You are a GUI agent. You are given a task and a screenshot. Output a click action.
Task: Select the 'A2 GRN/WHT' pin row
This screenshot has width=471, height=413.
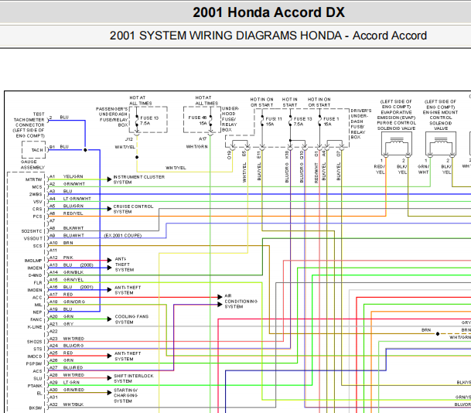coord(67,184)
